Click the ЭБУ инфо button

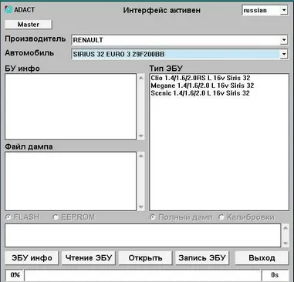32,258
